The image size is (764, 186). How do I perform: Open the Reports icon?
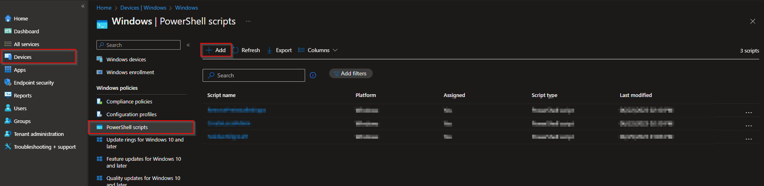(x=8, y=95)
